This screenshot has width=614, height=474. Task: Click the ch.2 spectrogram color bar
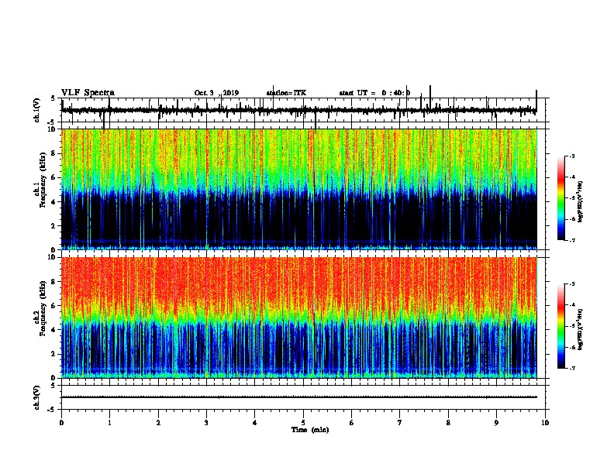pyautogui.click(x=561, y=326)
